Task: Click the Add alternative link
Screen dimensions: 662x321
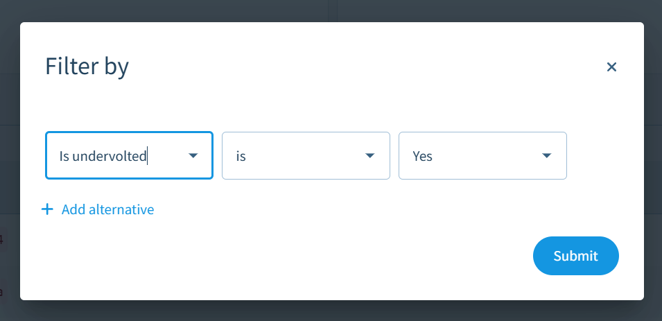Action: click(x=107, y=209)
